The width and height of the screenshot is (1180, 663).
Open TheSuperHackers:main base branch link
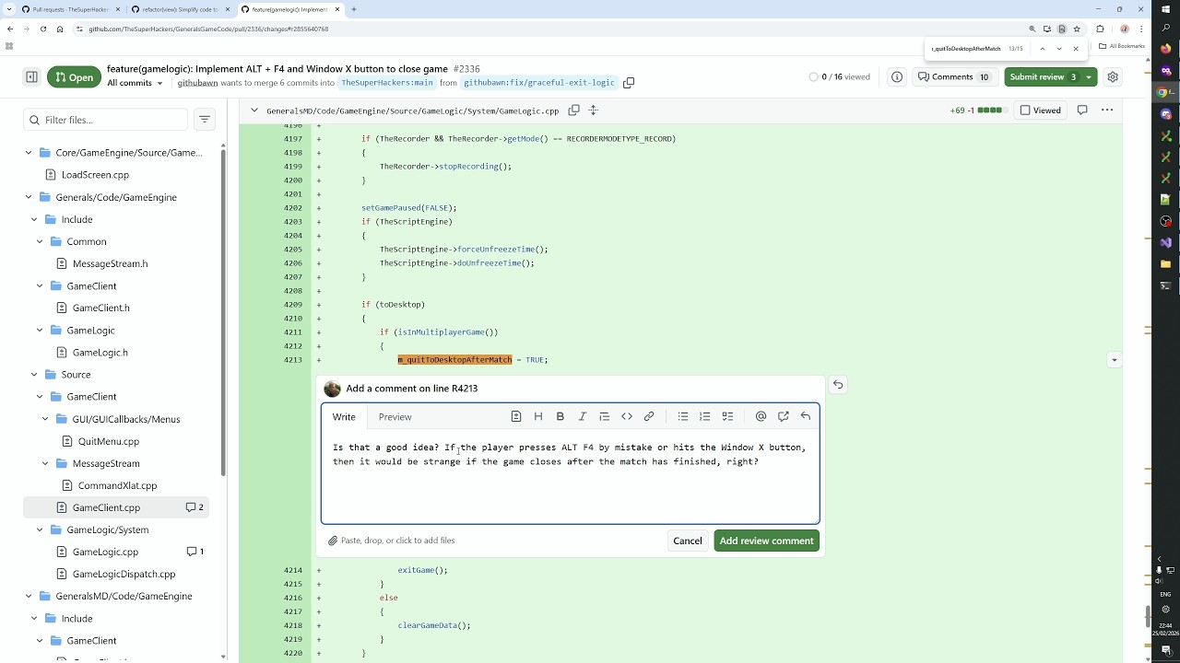pos(386,83)
